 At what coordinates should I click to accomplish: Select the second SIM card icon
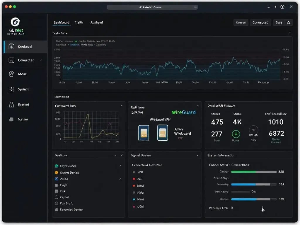(x=163, y=133)
